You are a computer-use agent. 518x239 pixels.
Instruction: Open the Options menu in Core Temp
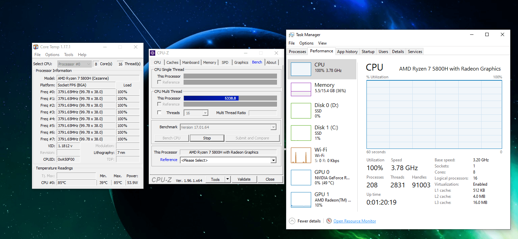tap(52, 55)
